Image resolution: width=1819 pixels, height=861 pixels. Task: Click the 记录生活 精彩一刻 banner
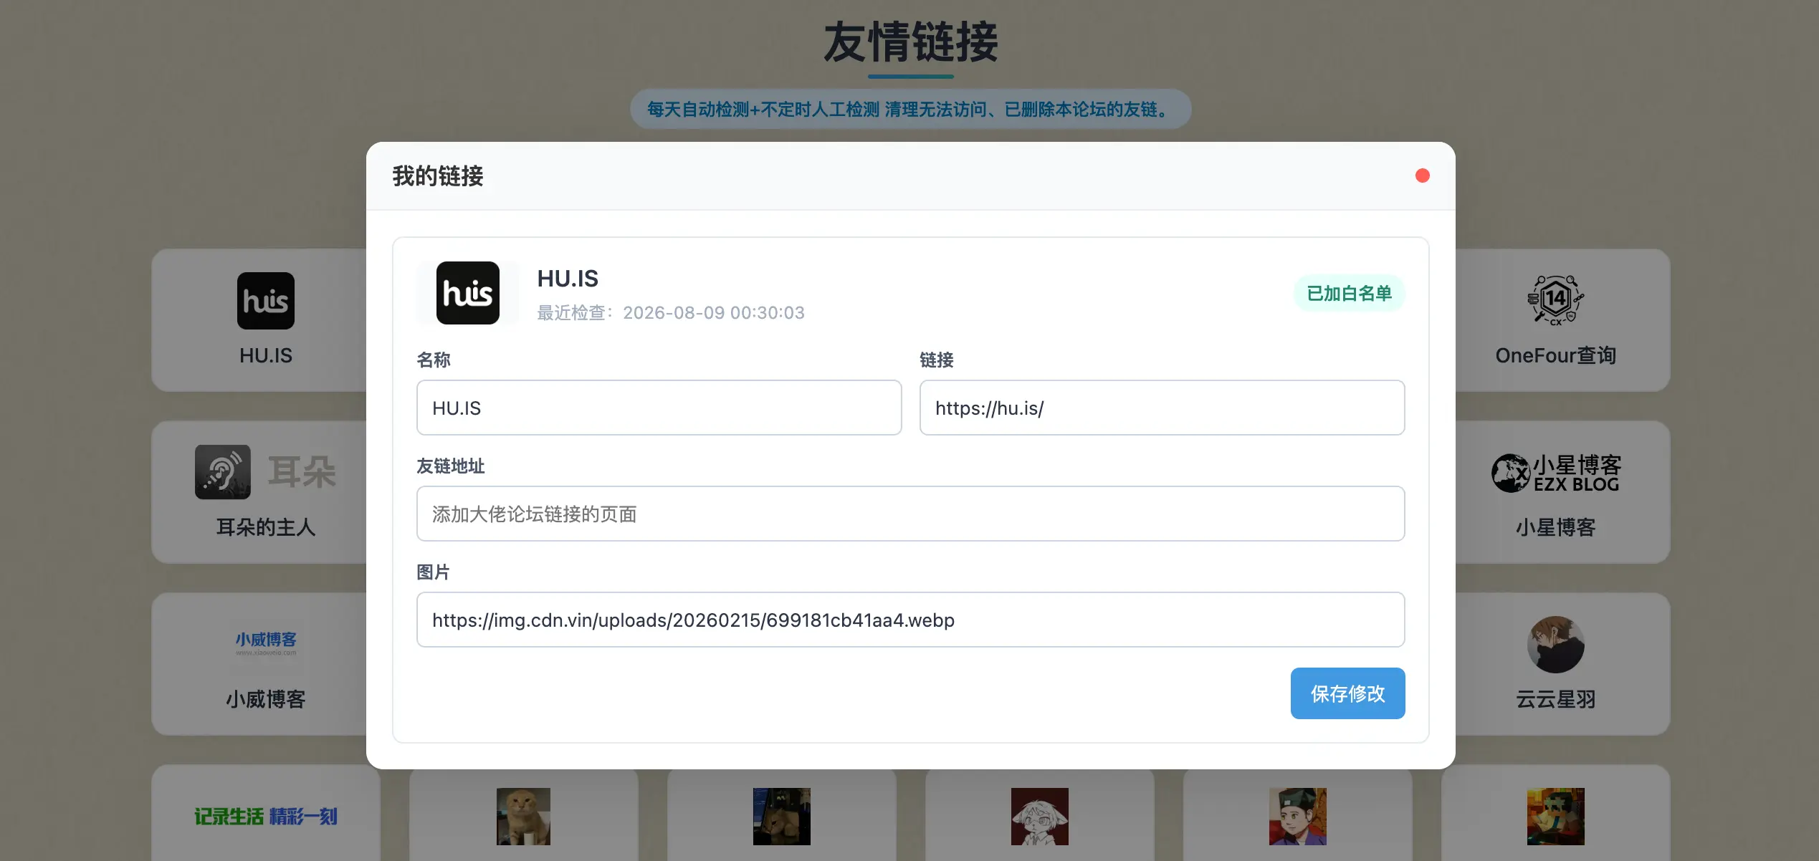[266, 817]
